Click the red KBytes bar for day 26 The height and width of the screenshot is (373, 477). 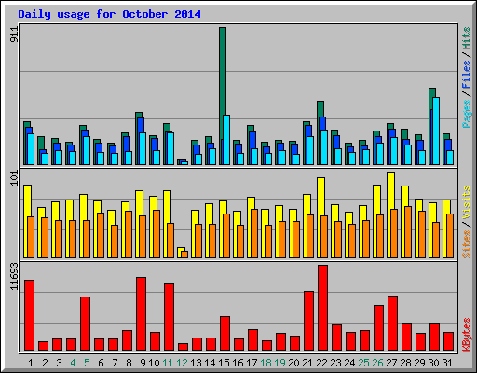coord(378,327)
